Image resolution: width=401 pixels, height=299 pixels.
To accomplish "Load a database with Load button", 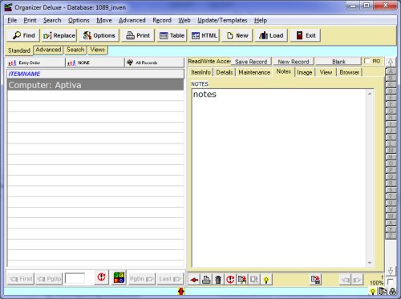I will [271, 35].
